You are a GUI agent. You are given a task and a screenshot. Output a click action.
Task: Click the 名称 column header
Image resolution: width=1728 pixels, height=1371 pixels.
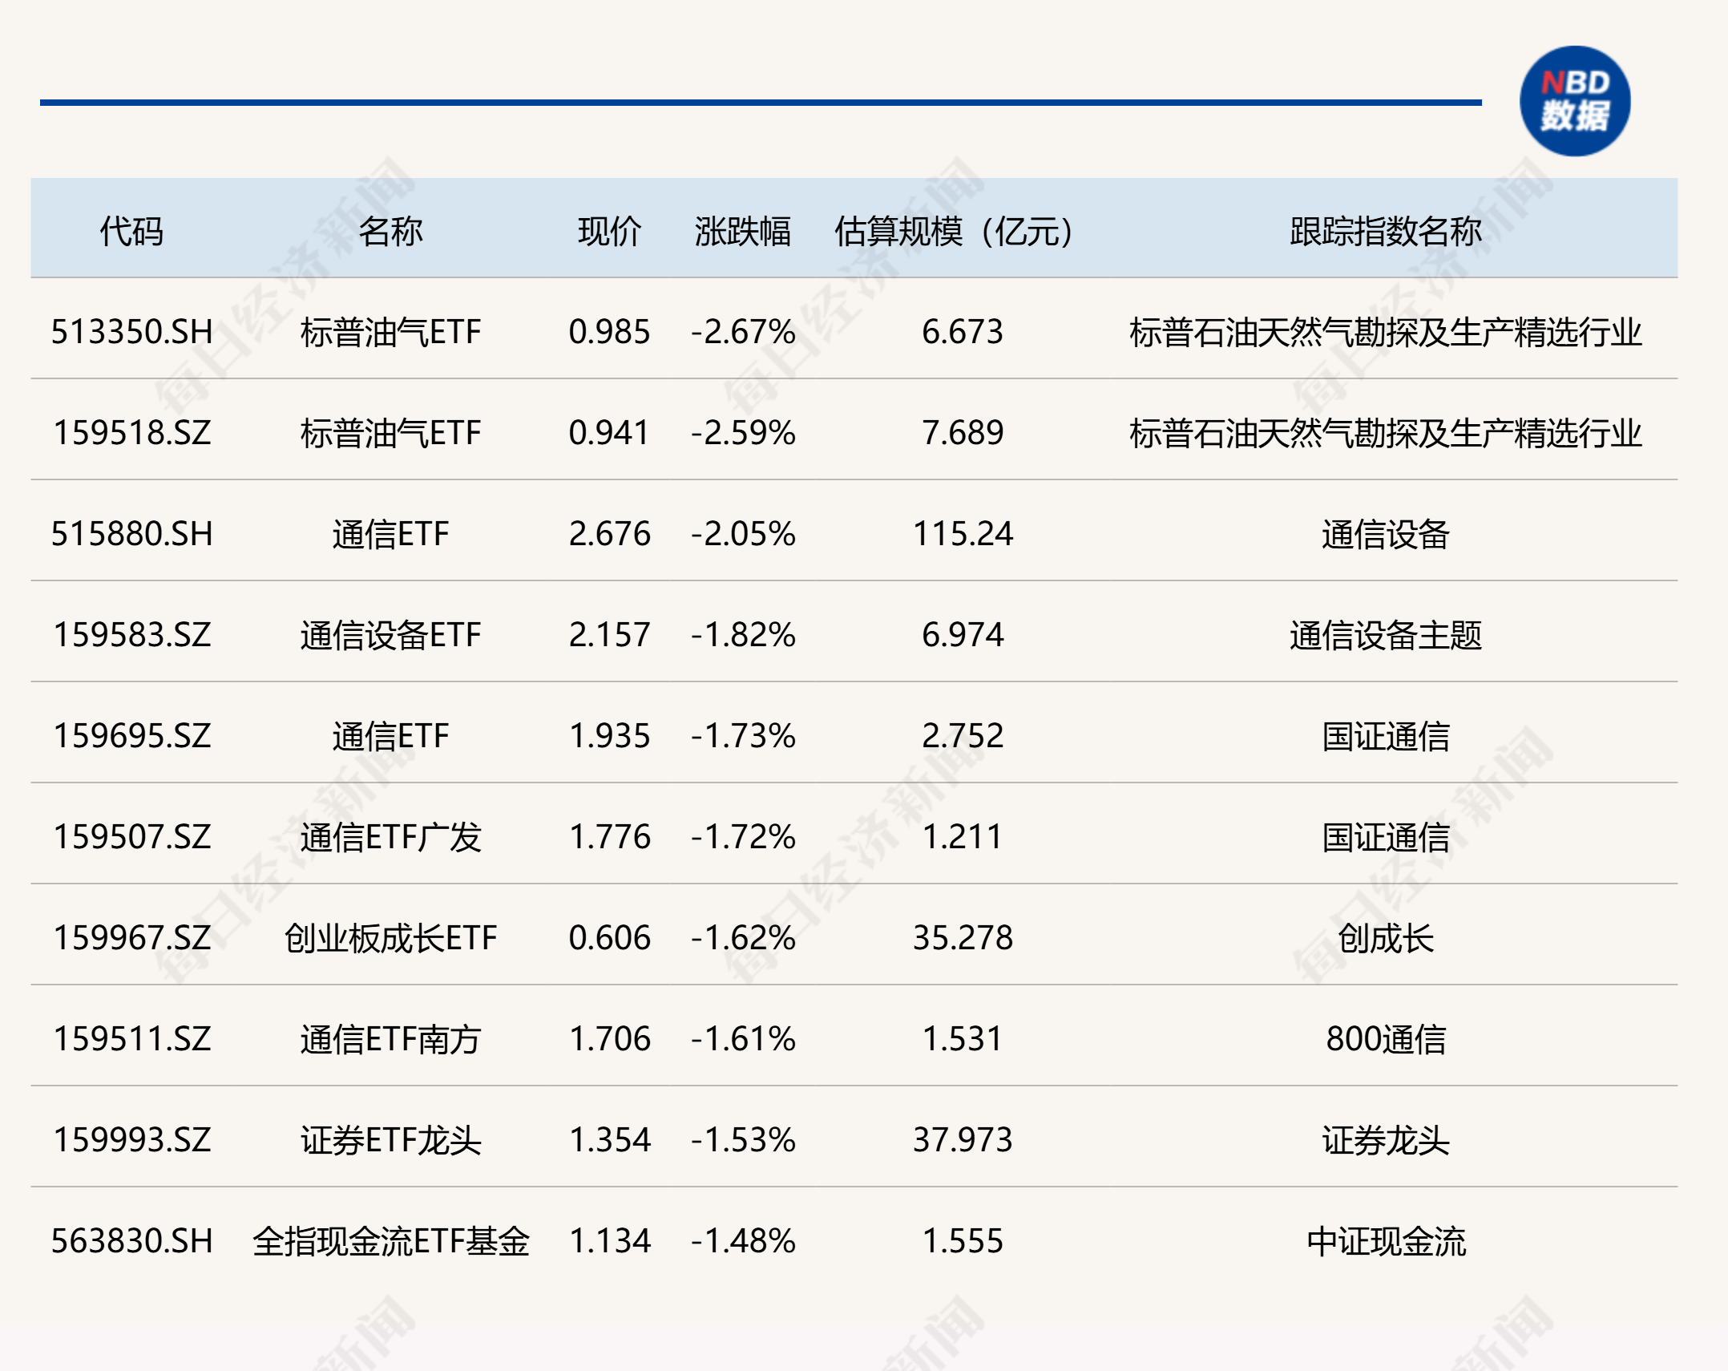(x=390, y=231)
